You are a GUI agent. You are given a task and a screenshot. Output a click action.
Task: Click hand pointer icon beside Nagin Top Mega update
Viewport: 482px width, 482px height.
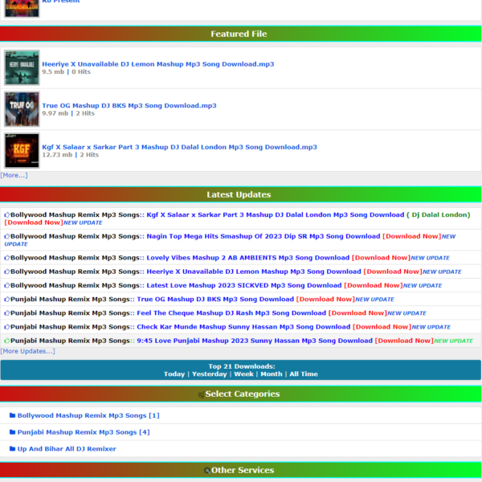tap(7, 236)
